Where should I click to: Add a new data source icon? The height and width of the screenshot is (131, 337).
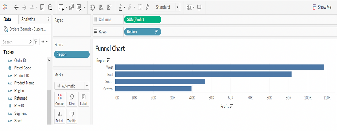pyautogui.click(x=50, y=8)
